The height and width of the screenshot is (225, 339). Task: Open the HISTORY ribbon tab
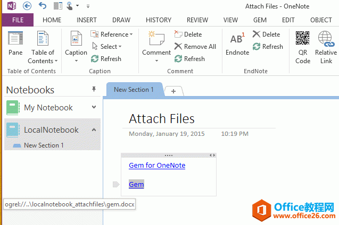click(159, 20)
